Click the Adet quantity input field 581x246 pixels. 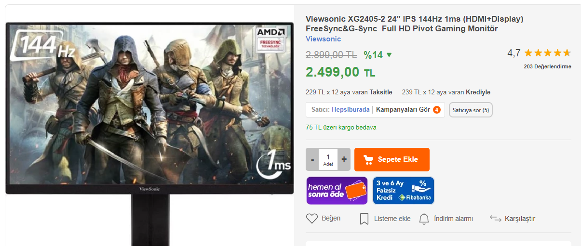point(328,159)
